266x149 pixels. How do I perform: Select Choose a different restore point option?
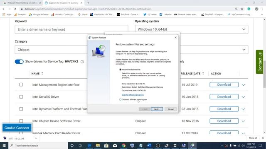point(120,99)
